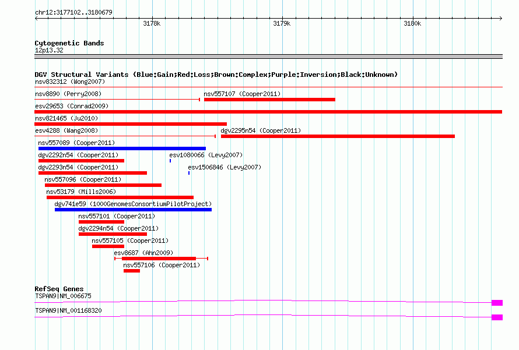Click the red dgv2294n54 bar
This screenshot has width=519, height=350.
coord(113,234)
